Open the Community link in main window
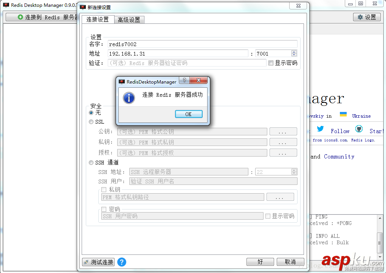The width and height of the screenshot is (386, 273). coord(339,157)
